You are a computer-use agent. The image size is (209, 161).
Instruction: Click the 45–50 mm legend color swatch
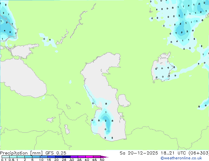(x=97, y=157)
